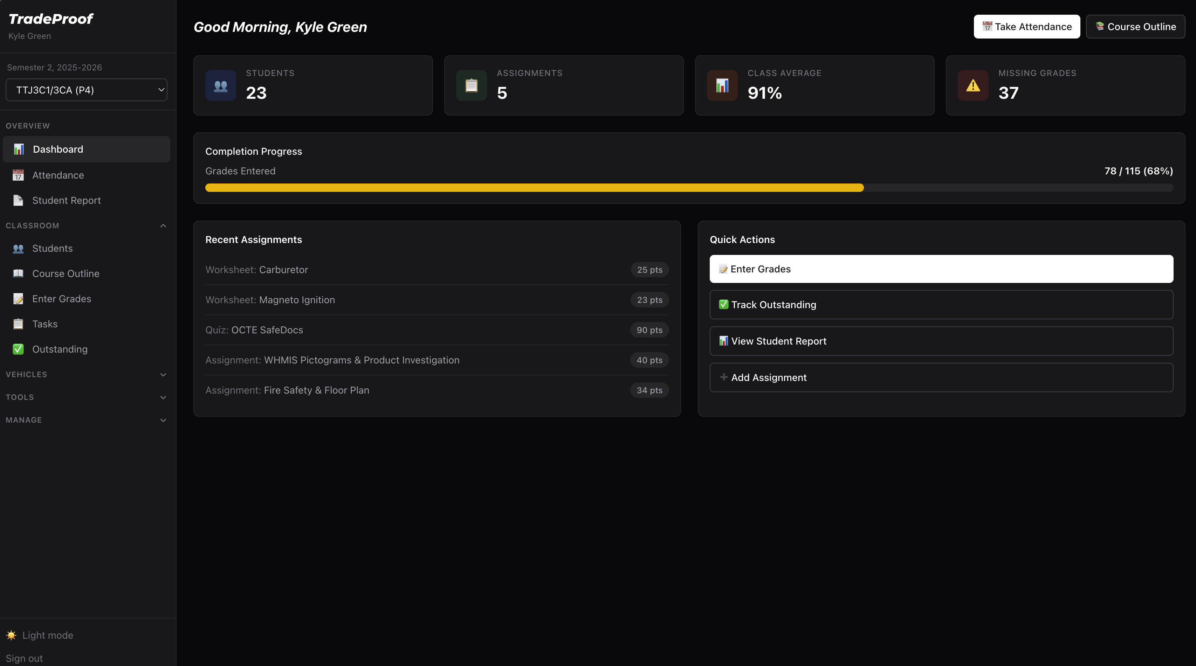
Task: Select the Enter Grades pencil icon in sidebar
Action: 18,298
